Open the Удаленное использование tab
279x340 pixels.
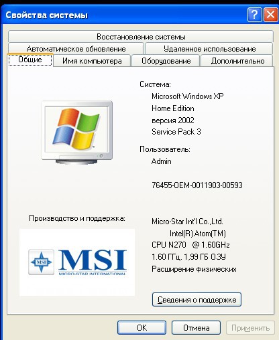(x=209, y=48)
